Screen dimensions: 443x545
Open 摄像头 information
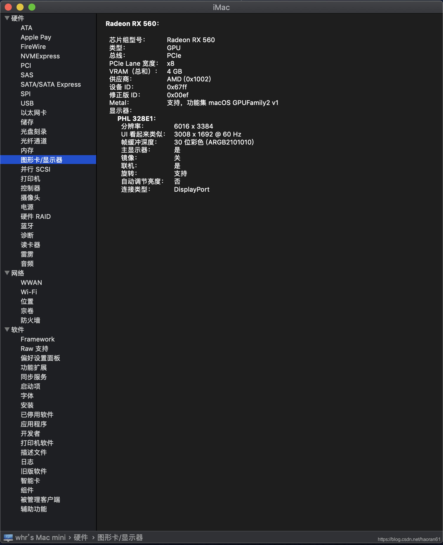(x=30, y=198)
